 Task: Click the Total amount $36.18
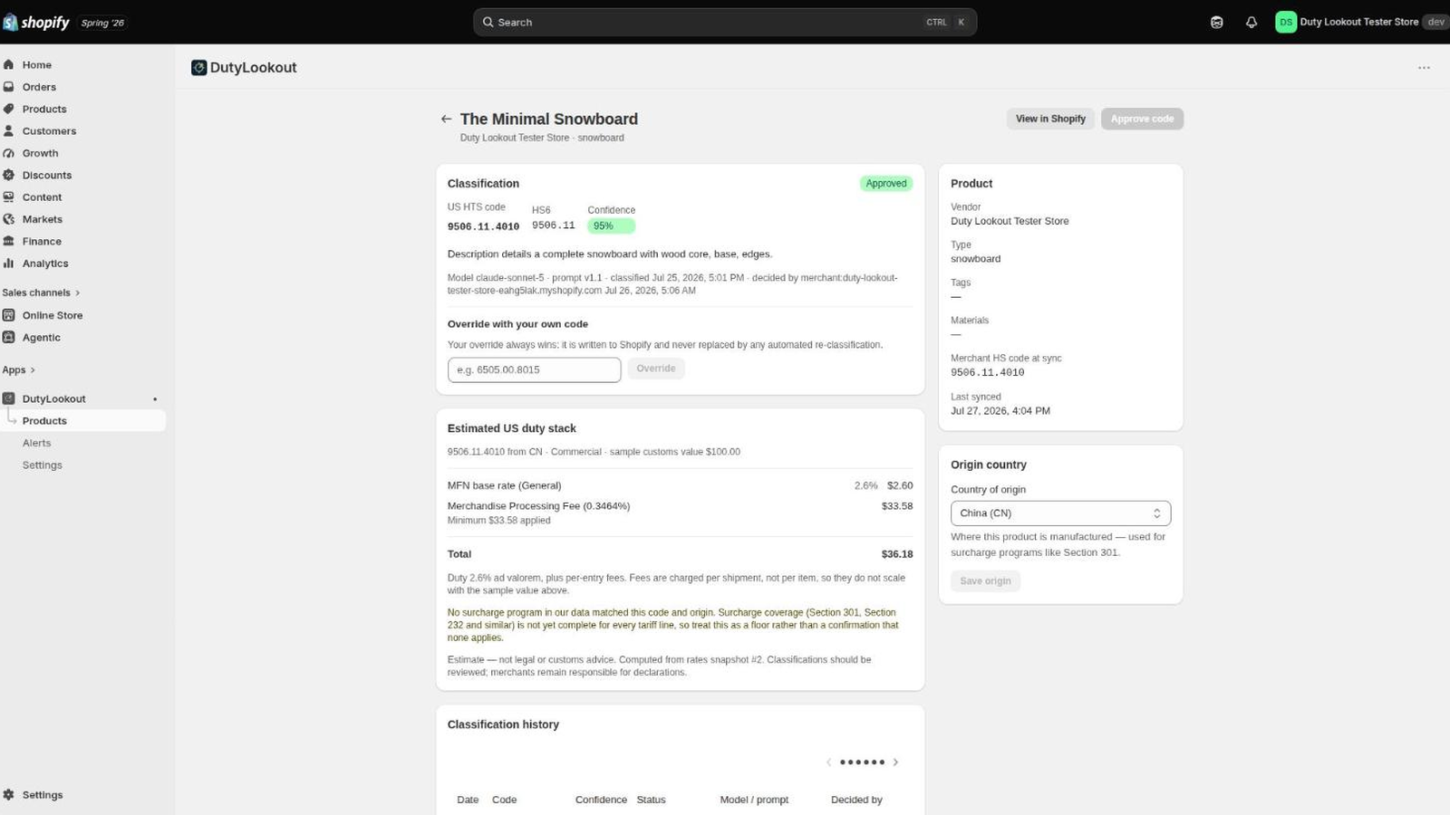897,554
